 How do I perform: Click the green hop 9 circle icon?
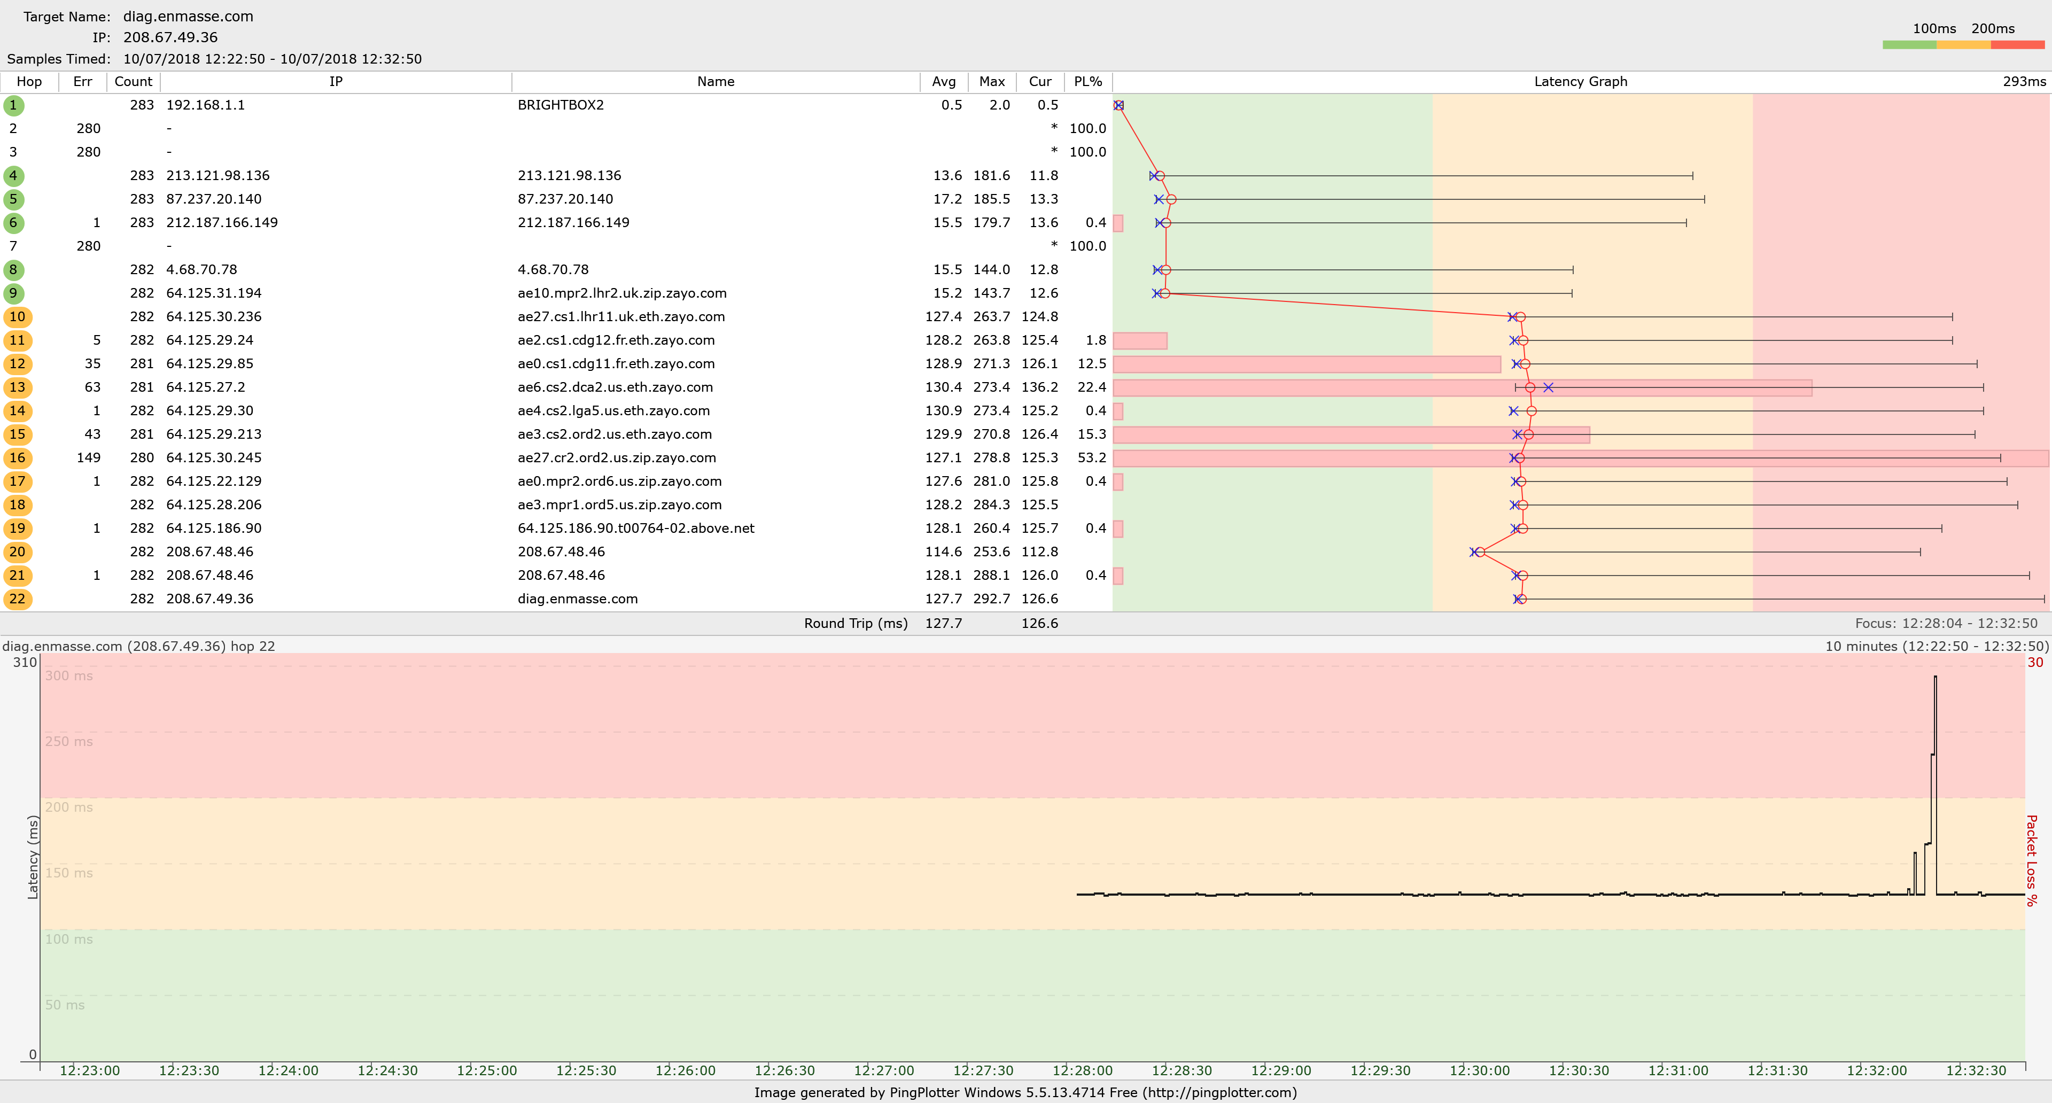coord(13,293)
